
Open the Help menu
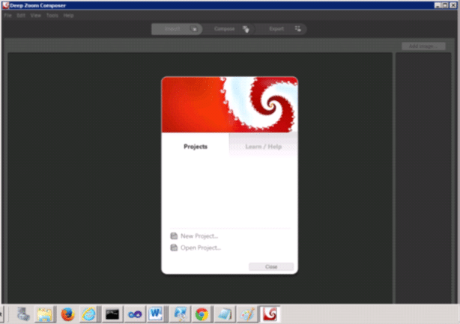pos(68,16)
